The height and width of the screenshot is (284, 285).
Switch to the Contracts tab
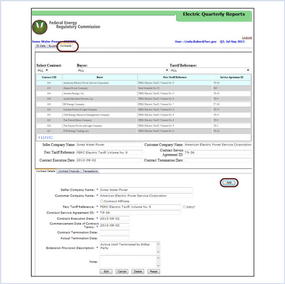coord(66,46)
